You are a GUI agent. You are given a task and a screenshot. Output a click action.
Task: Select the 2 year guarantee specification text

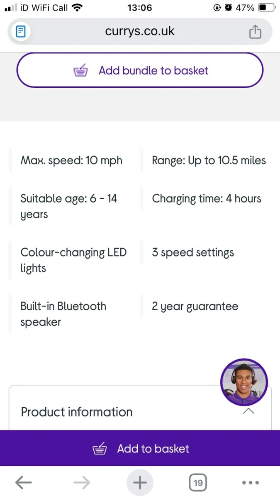(x=195, y=306)
